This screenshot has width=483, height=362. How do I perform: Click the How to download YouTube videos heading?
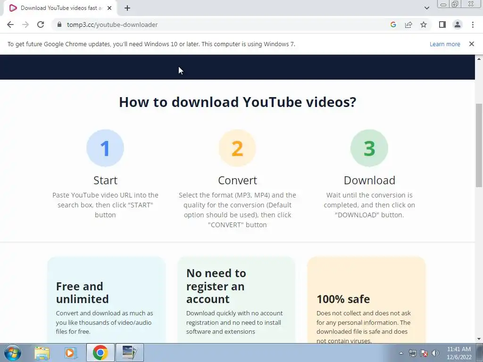[x=238, y=102]
